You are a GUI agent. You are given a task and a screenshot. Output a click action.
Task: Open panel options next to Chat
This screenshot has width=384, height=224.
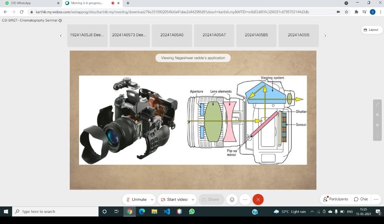tap(376, 199)
